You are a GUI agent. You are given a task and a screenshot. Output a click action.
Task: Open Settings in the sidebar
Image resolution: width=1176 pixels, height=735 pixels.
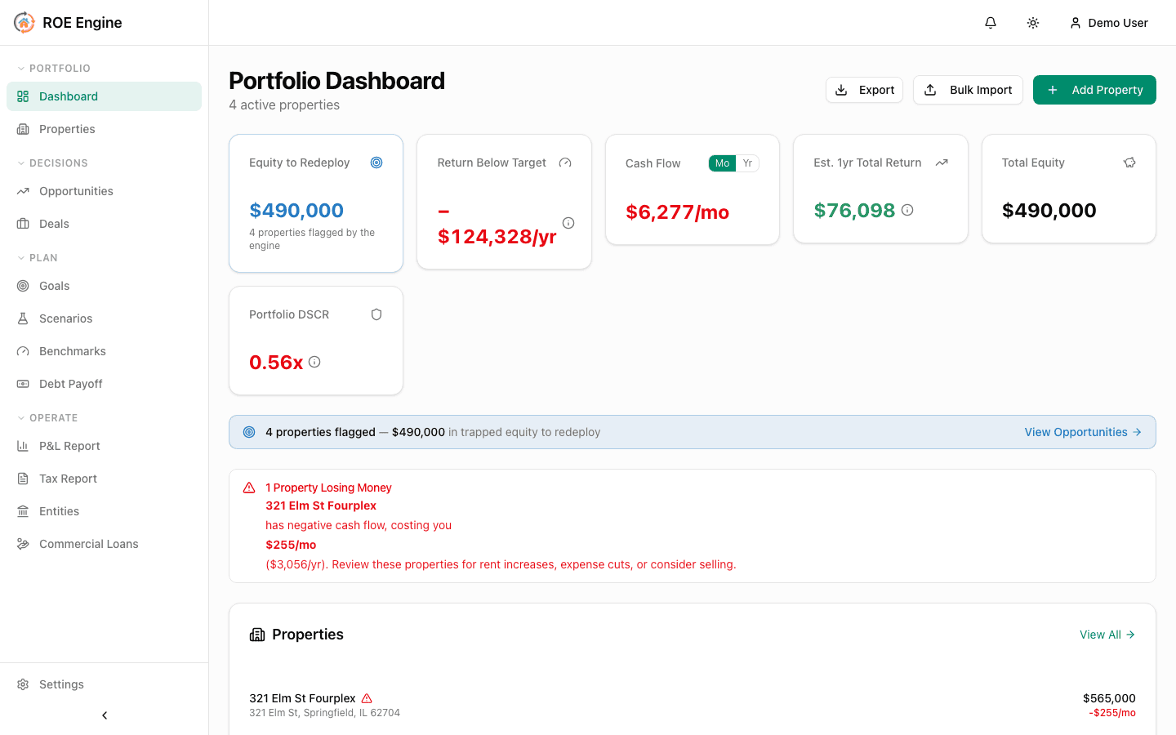click(x=104, y=684)
